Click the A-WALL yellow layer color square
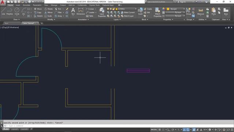Image resolution: width=234 pixels, height=132 pixels. 117,9
